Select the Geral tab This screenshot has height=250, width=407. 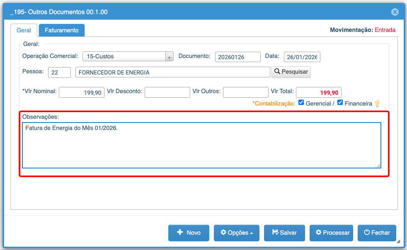pyautogui.click(x=24, y=30)
